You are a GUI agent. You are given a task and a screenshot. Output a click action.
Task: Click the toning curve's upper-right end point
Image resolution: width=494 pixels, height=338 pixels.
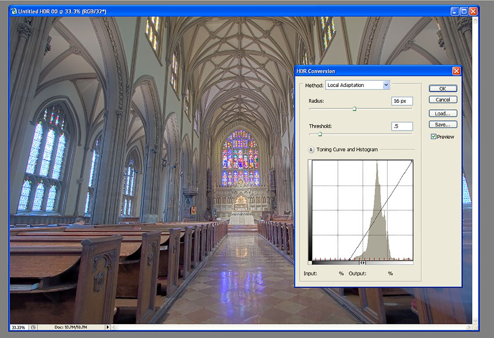412,161
